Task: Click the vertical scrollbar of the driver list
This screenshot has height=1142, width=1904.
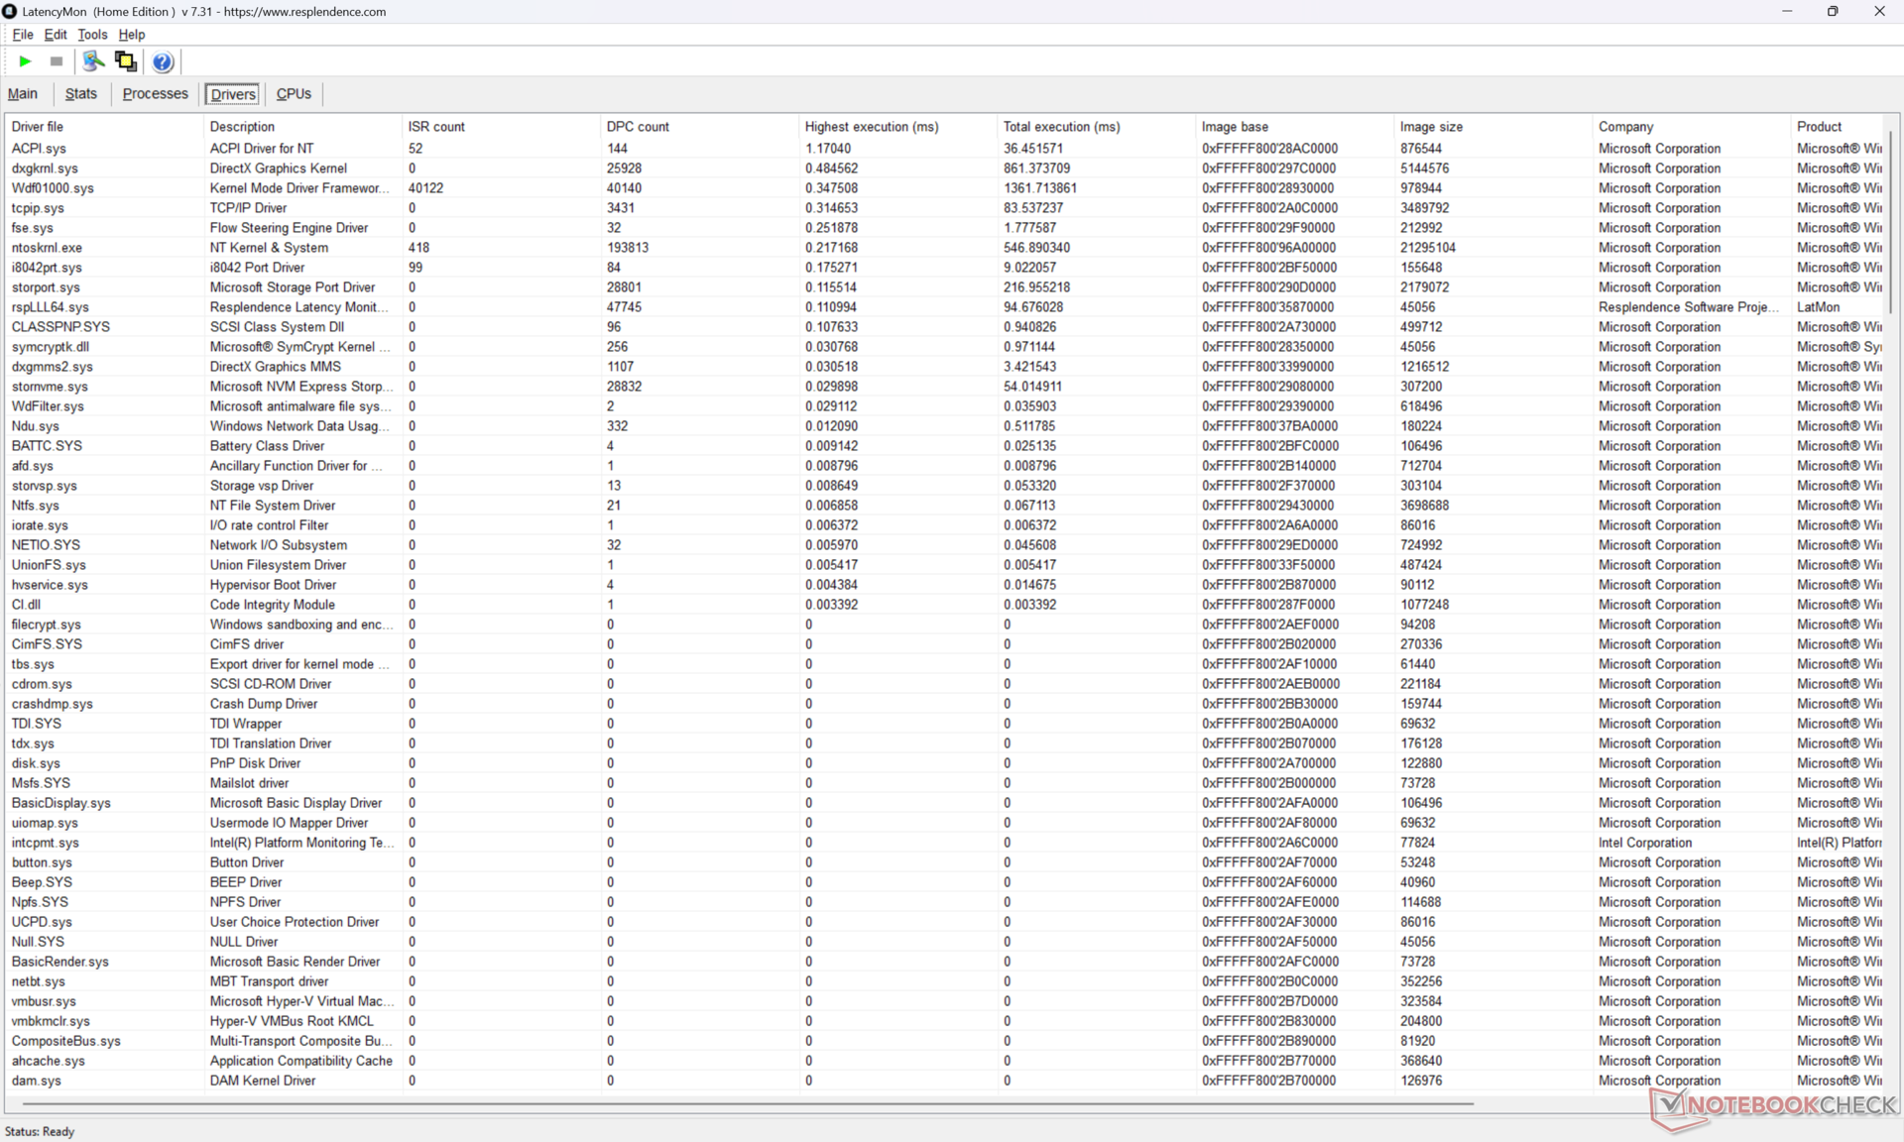Action: click(x=1892, y=223)
